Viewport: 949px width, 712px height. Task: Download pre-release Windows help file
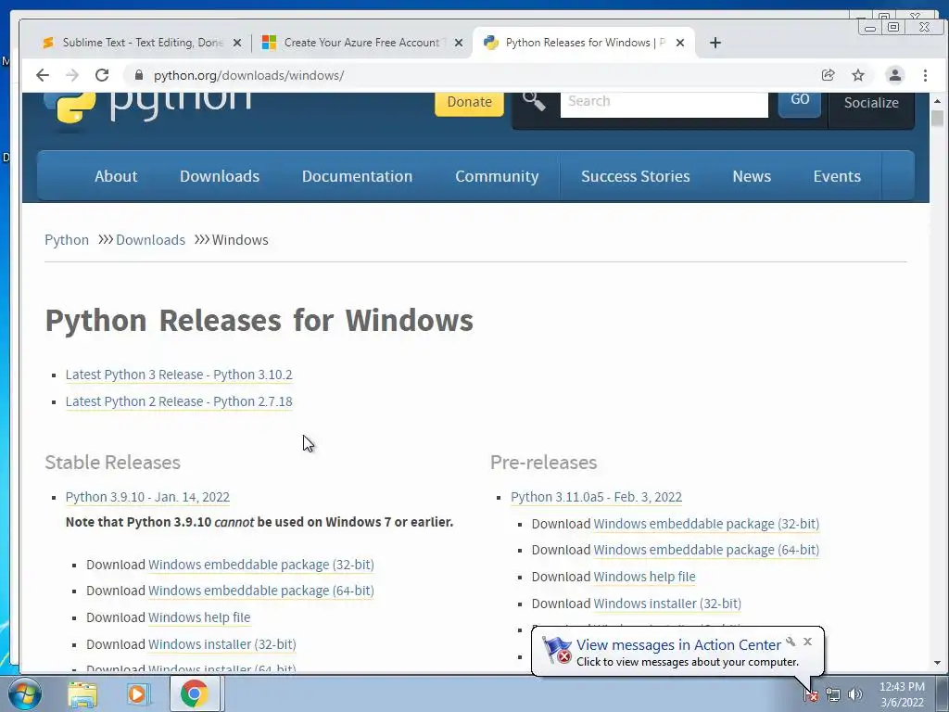(x=645, y=577)
